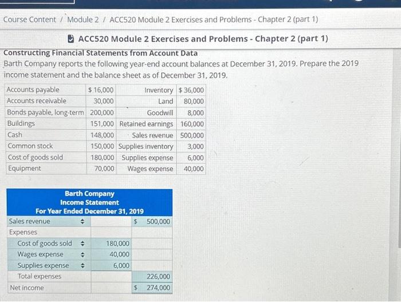This screenshot has width=401, height=302.
Task: Select the 'Land' table cell
Action: coord(146,101)
